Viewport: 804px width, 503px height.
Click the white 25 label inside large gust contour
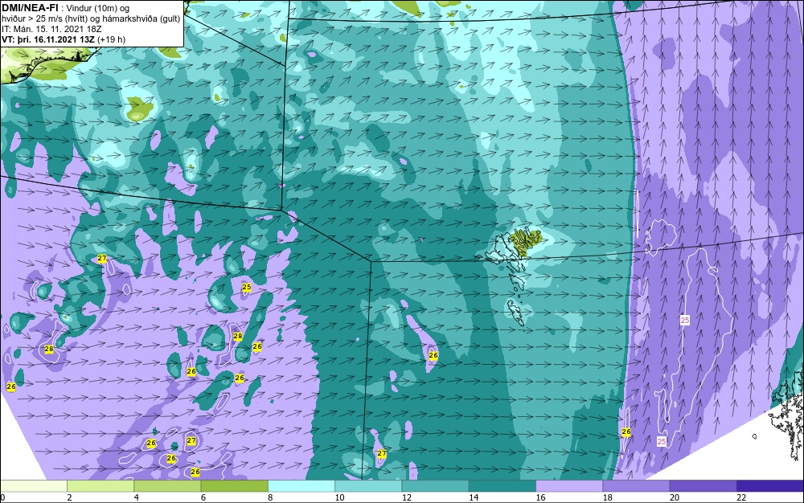pyautogui.click(x=684, y=320)
